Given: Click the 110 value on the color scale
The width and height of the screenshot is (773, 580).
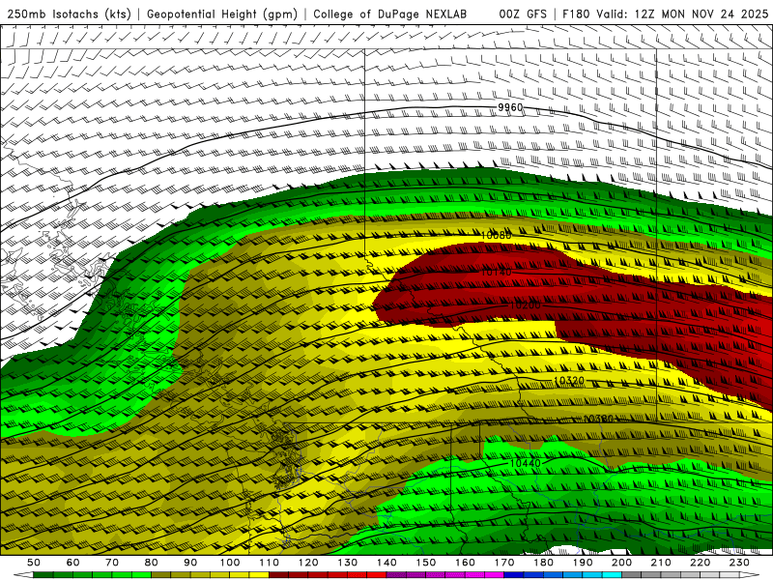Looking at the screenshot, I should click(269, 563).
